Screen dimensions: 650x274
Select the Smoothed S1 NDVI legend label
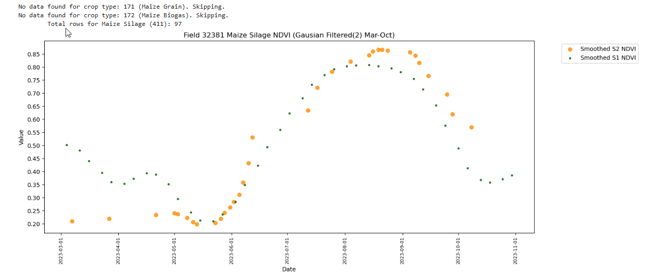[608, 58]
